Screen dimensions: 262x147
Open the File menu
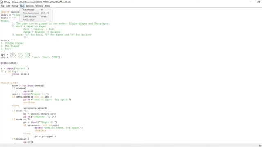coord(2,6)
